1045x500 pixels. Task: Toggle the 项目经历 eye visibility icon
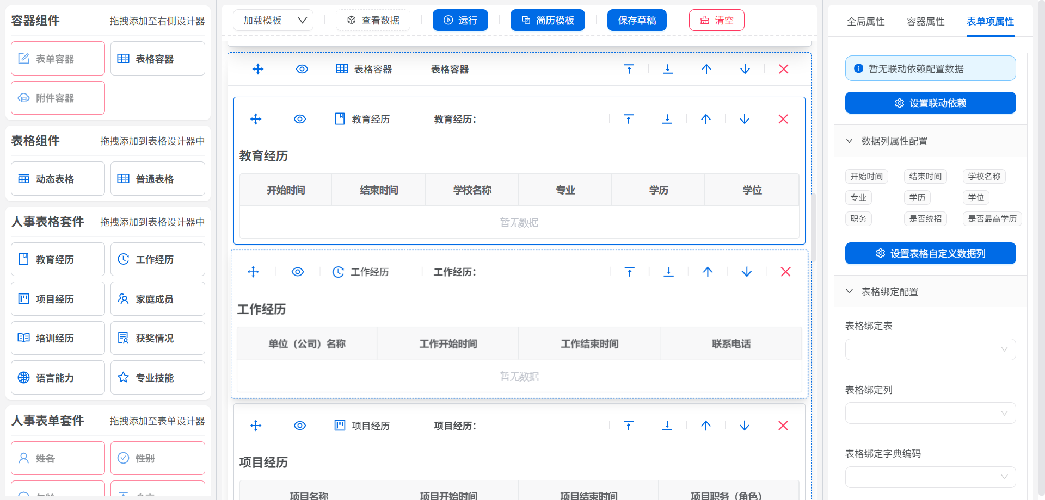point(300,426)
